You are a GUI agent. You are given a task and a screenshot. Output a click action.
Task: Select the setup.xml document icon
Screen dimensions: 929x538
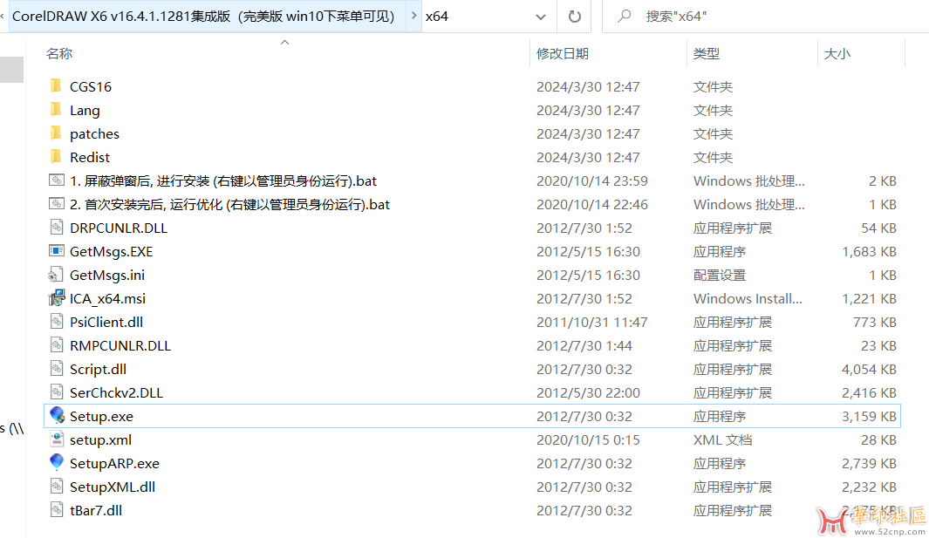tap(57, 439)
